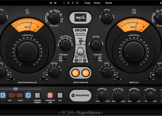Enable the M/S button
Screen dimensions: 162x116
(x=60, y=95)
